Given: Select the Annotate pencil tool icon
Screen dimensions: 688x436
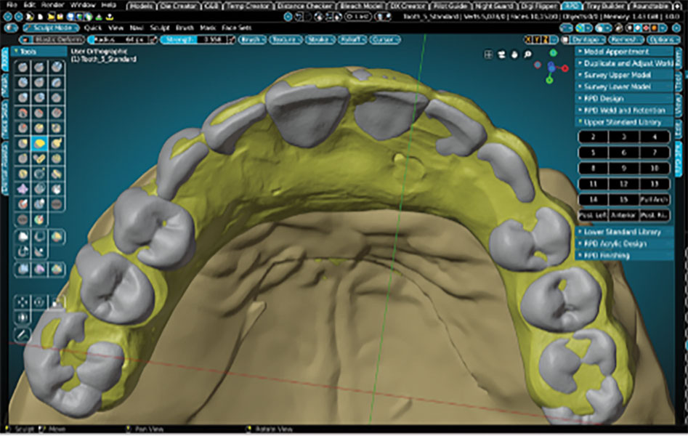Looking at the screenshot, I should 23,334.
